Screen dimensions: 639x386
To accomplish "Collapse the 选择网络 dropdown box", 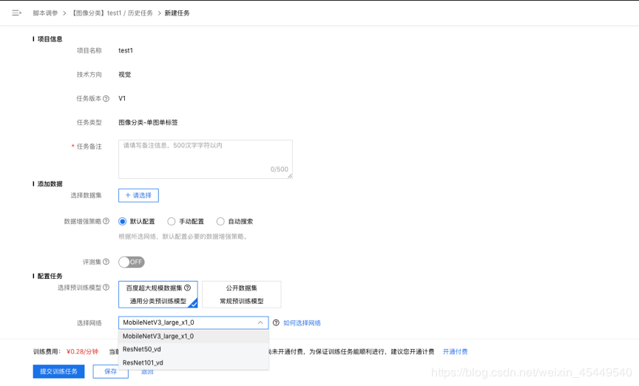I will 193,323.
